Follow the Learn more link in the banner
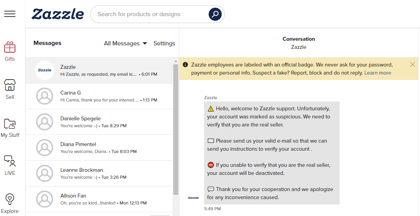Viewport: 420px width, 216px height. click(378, 73)
